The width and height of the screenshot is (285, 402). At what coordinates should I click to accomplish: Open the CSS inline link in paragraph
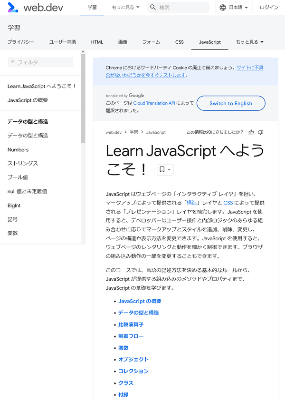(x=228, y=203)
